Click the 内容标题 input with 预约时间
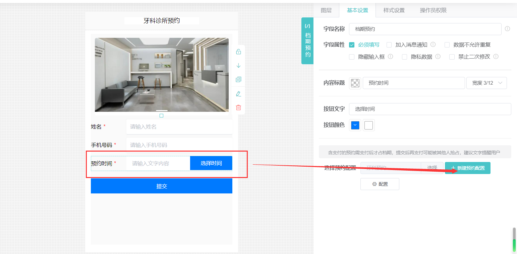The height and width of the screenshot is (254, 517). [414, 83]
